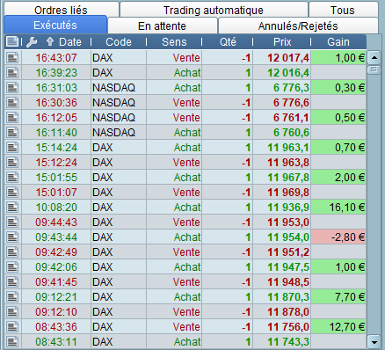Click the price 11 743,3

pyautogui.click(x=288, y=342)
